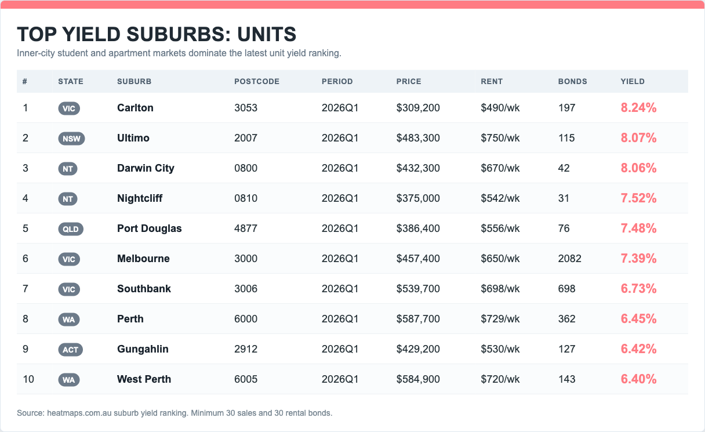Viewport: 705px width, 432px height.
Task: Click the YIELD column header
Action: pyautogui.click(x=633, y=82)
